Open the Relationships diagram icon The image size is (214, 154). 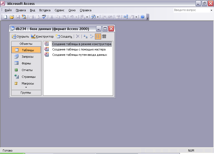[x=125, y=17]
